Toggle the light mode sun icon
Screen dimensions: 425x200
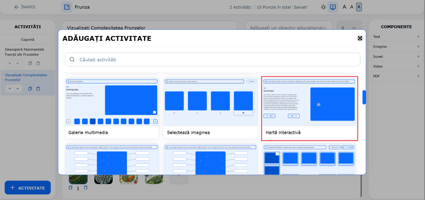click(323, 7)
